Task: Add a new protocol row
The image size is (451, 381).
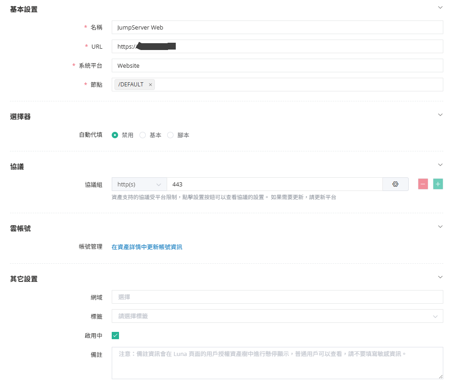Action: (x=438, y=184)
